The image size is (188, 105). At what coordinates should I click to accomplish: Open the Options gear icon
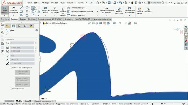click(140, 3)
